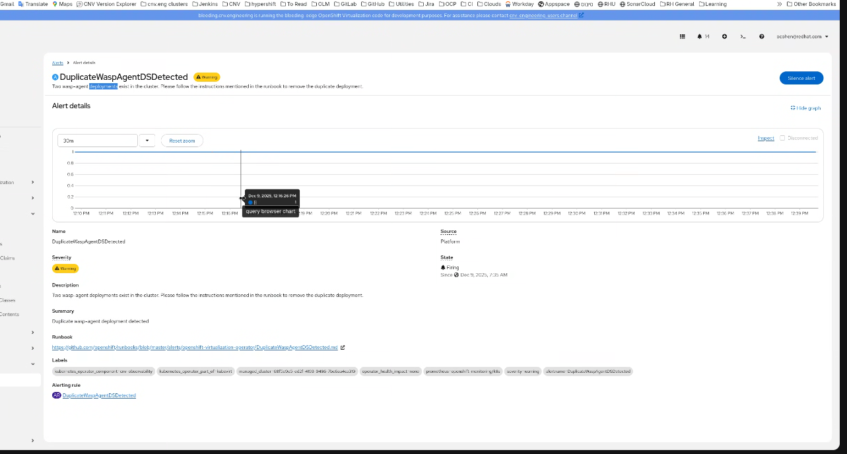
Task: Open the cnv.eng clusters bookmark folder
Action: (x=164, y=4)
